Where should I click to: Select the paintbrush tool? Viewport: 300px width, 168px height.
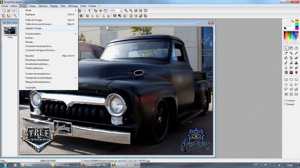(x=286, y=63)
